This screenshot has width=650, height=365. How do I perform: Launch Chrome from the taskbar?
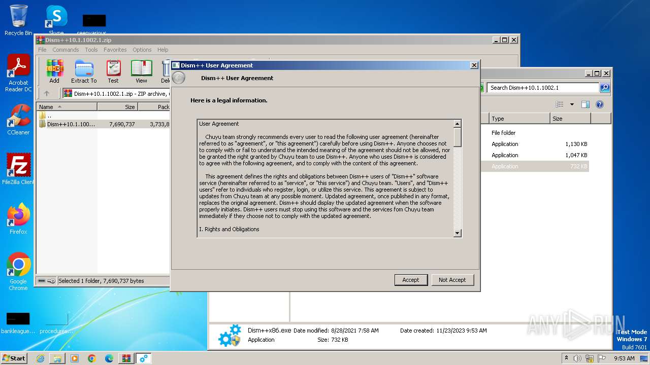pos(92,358)
